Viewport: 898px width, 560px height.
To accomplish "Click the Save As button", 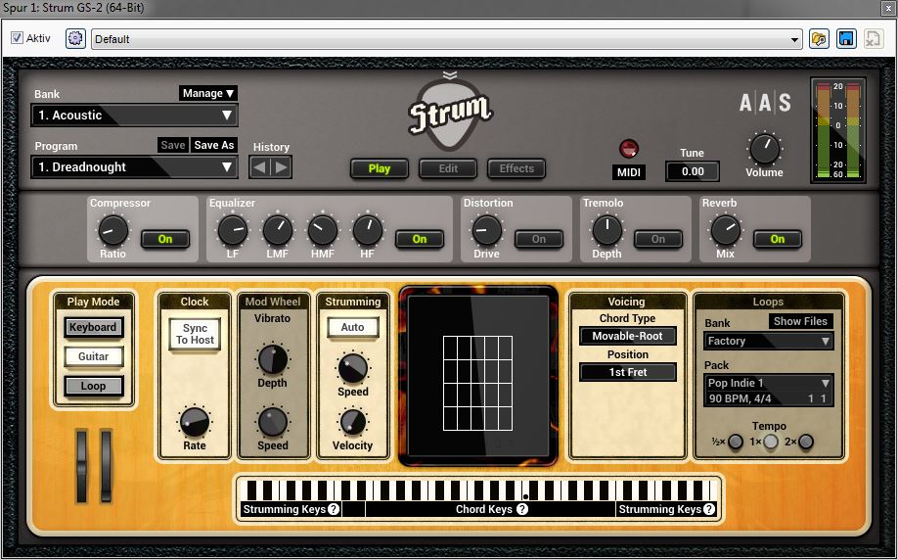I will point(213,145).
